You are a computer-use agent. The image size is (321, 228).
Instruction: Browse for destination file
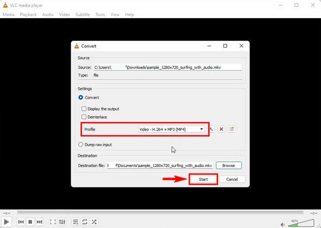click(228, 165)
